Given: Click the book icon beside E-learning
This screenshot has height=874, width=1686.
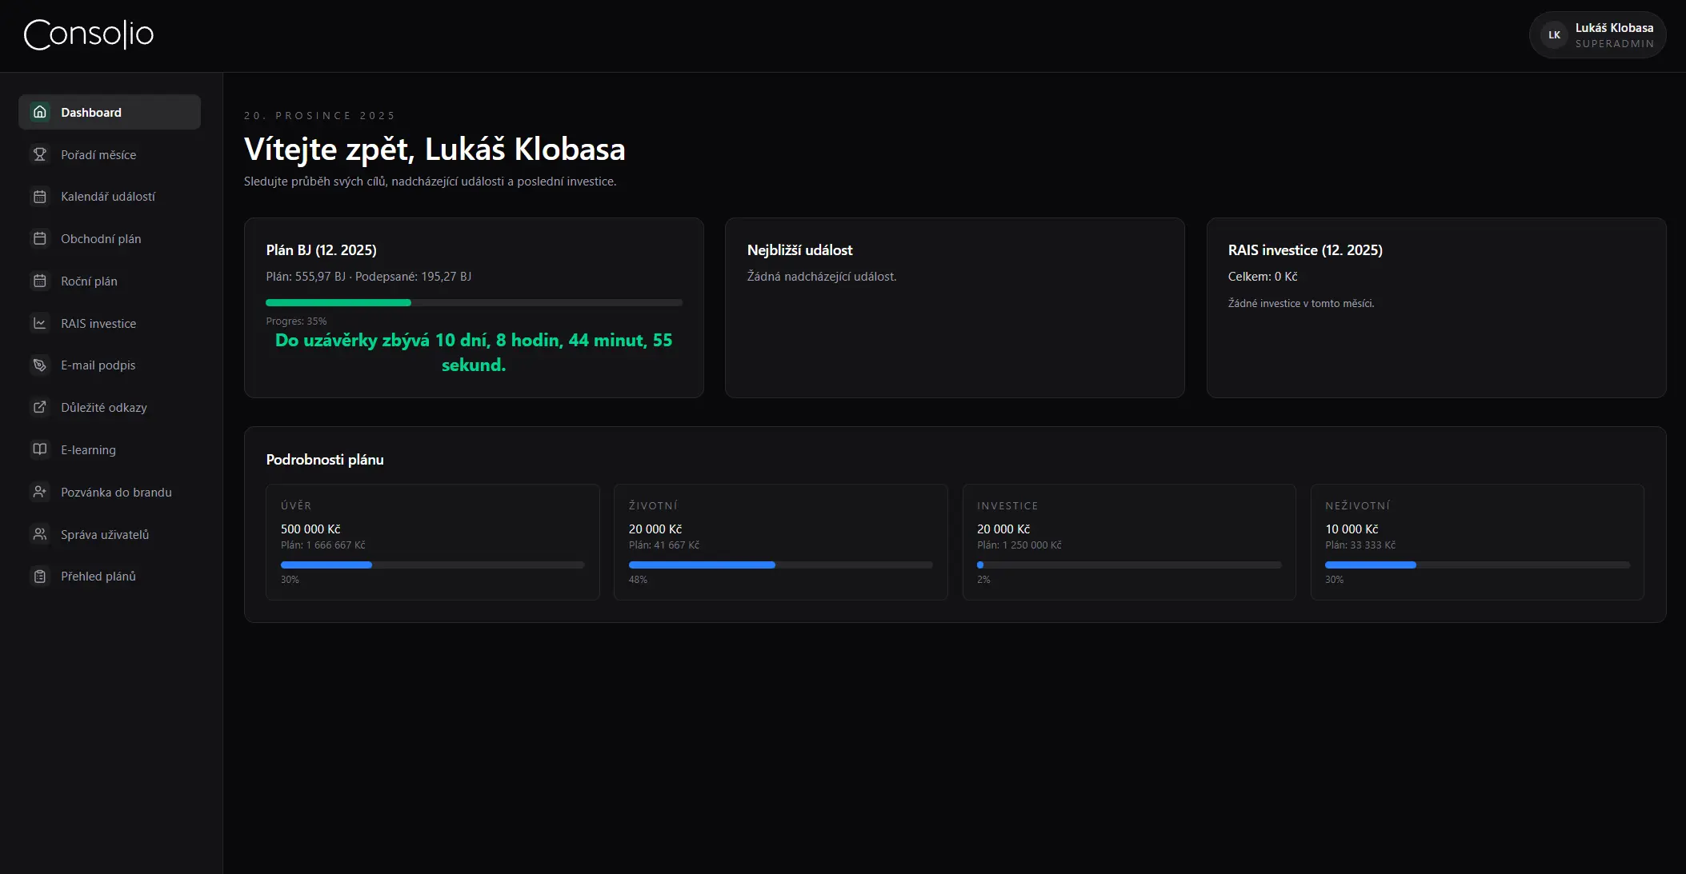Looking at the screenshot, I should 40,449.
